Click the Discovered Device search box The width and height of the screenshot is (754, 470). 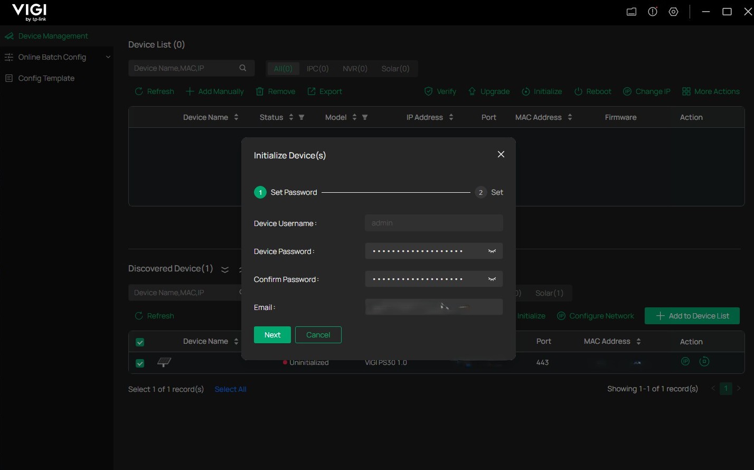(x=185, y=293)
